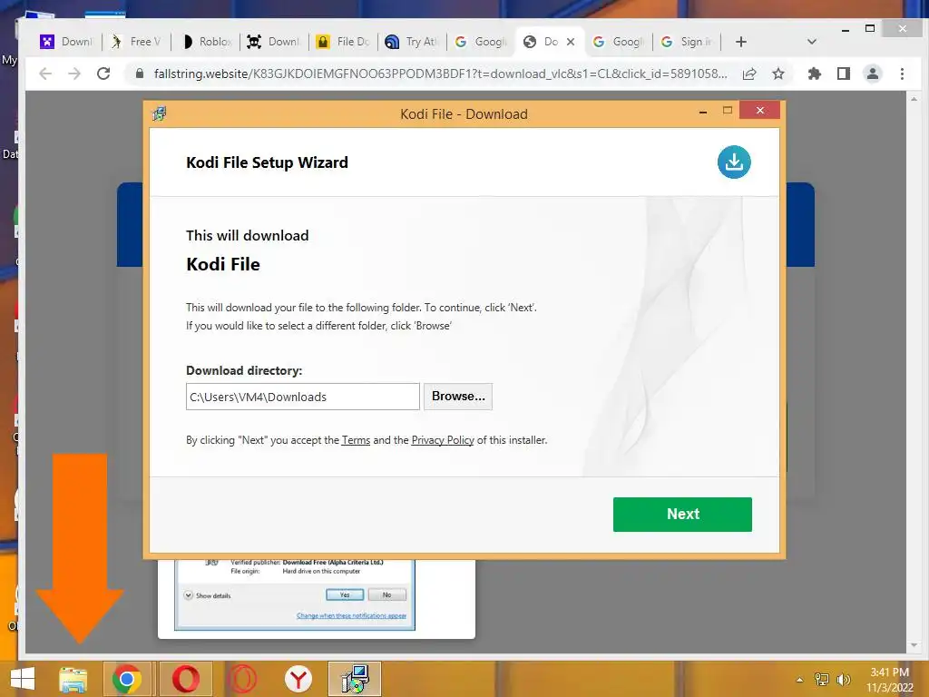Screen dimensions: 929x697
Task: Click the green Next button
Action: tap(682, 514)
